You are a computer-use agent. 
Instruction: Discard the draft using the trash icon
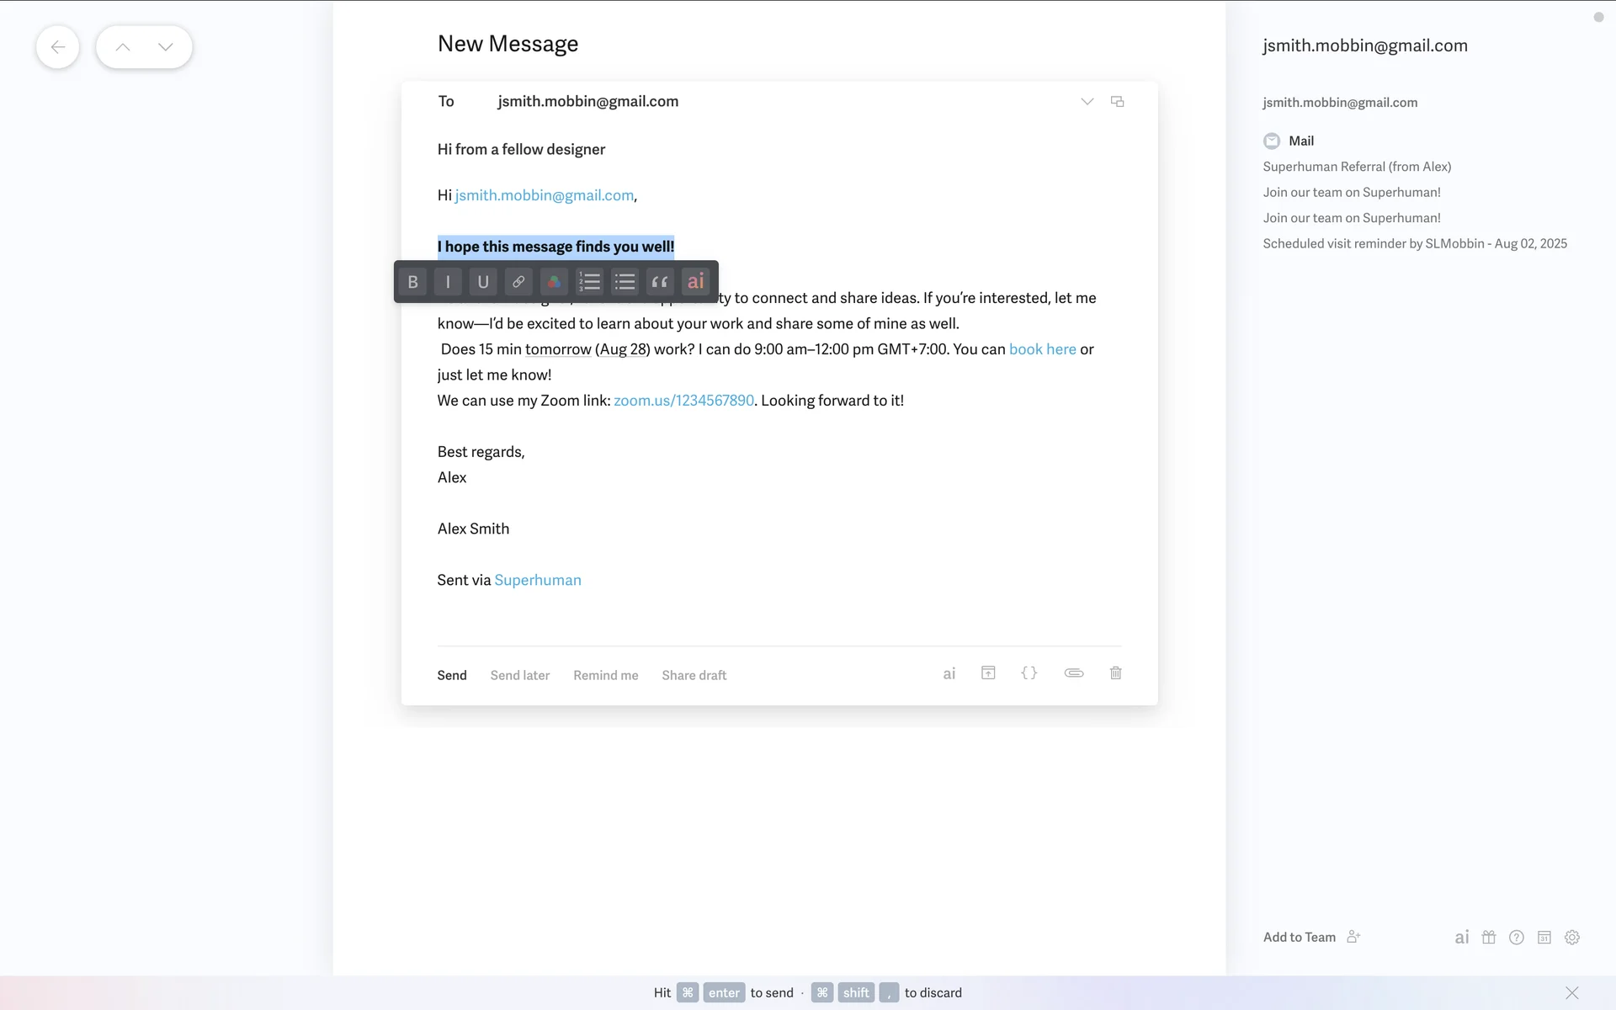[x=1115, y=673]
